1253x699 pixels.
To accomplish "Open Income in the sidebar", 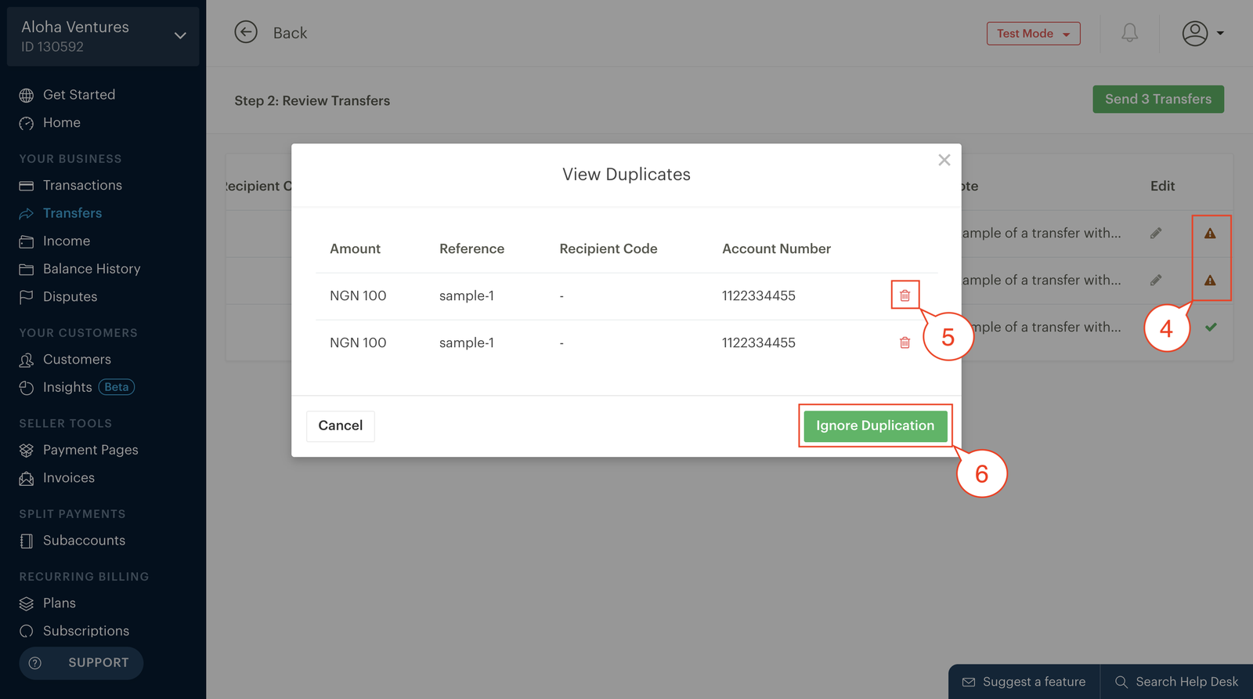I will click(x=55, y=241).
